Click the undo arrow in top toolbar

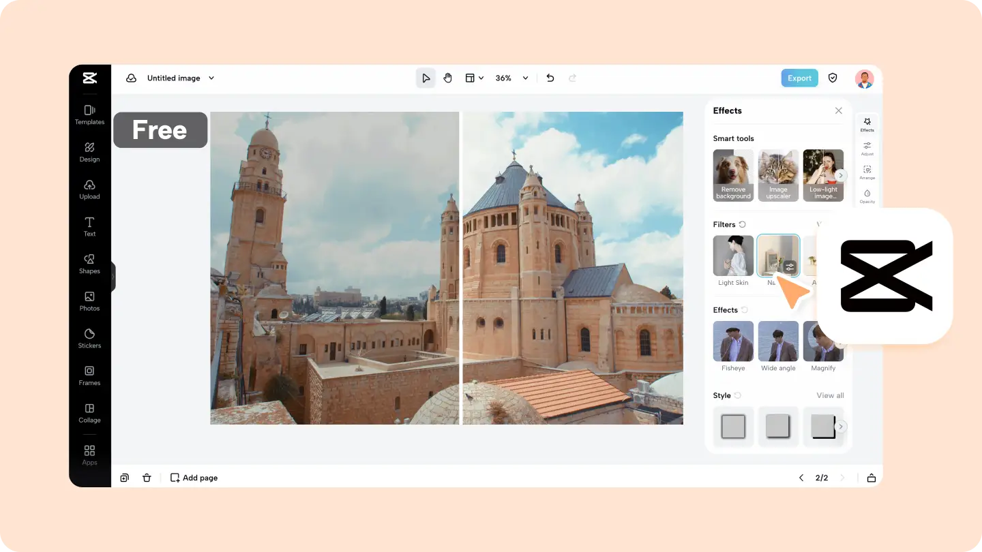[x=550, y=78]
